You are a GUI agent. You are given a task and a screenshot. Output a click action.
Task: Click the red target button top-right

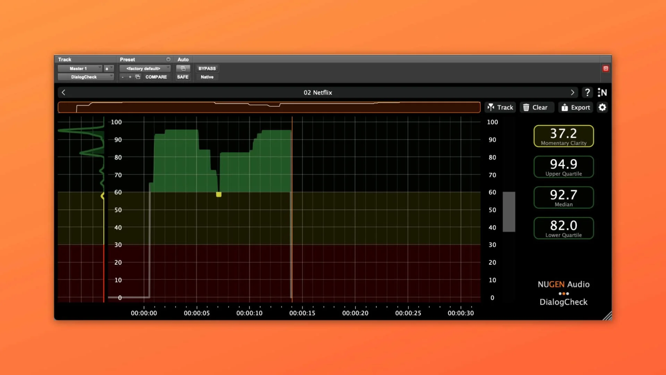click(x=606, y=68)
